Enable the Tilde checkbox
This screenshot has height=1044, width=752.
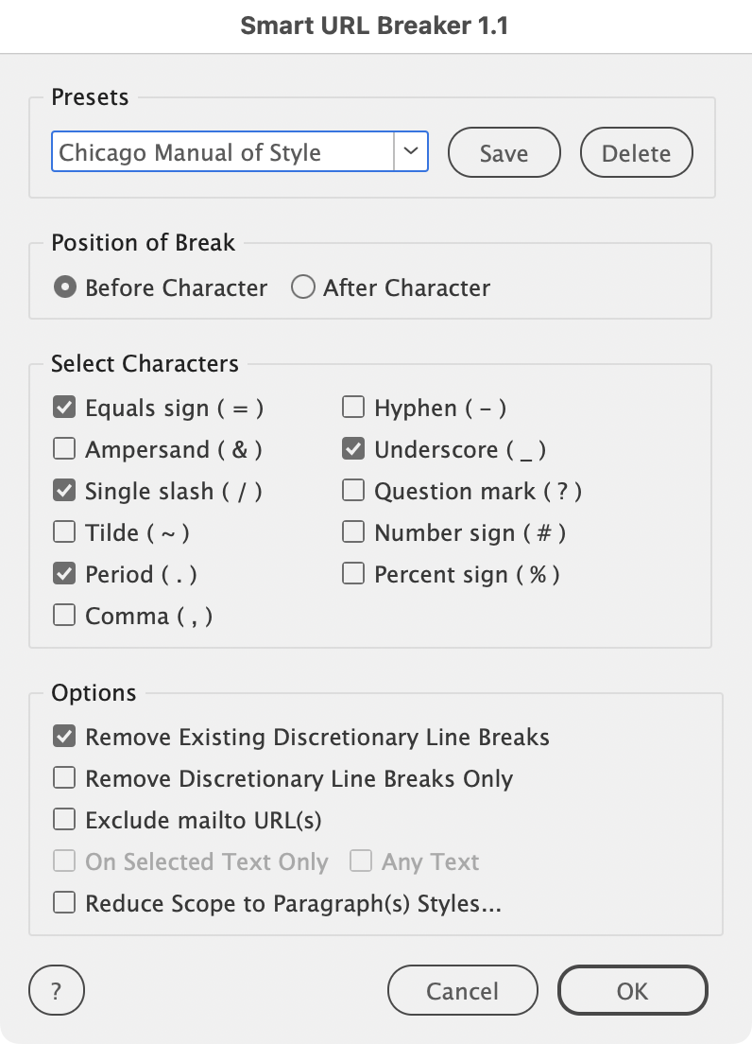(x=64, y=533)
